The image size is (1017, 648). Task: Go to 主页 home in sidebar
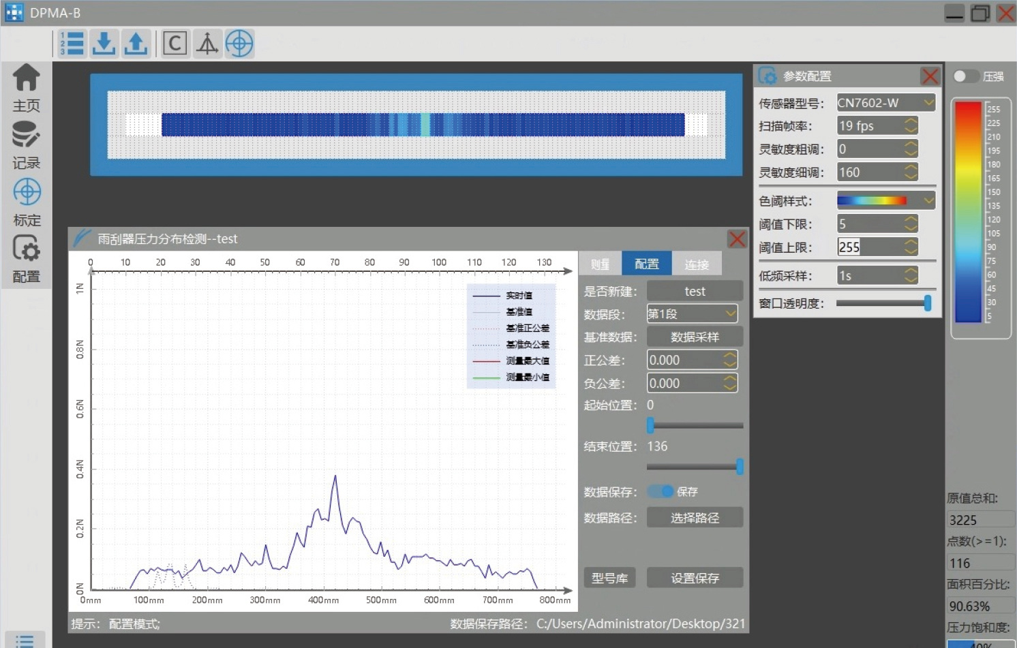point(26,88)
